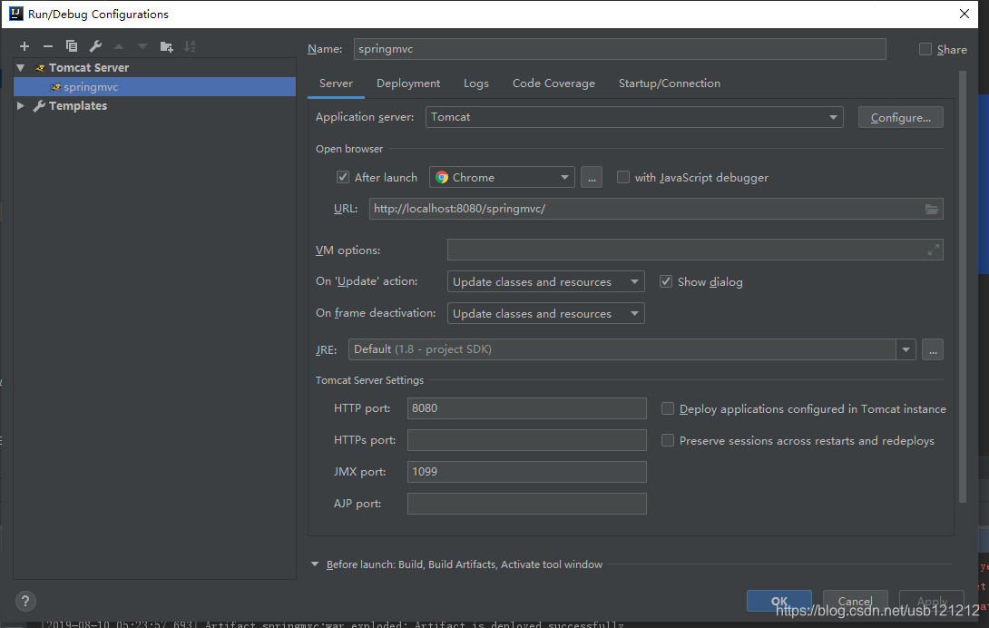Click the ellipsis button beside JRE field
The height and width of the screenshot is (628, 989).
933,349
